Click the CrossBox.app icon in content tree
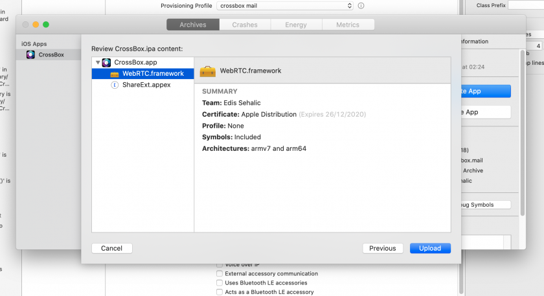 pos(106,62)
